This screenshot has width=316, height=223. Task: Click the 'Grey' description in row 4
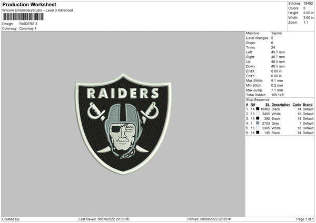click(x=275, y=124)
